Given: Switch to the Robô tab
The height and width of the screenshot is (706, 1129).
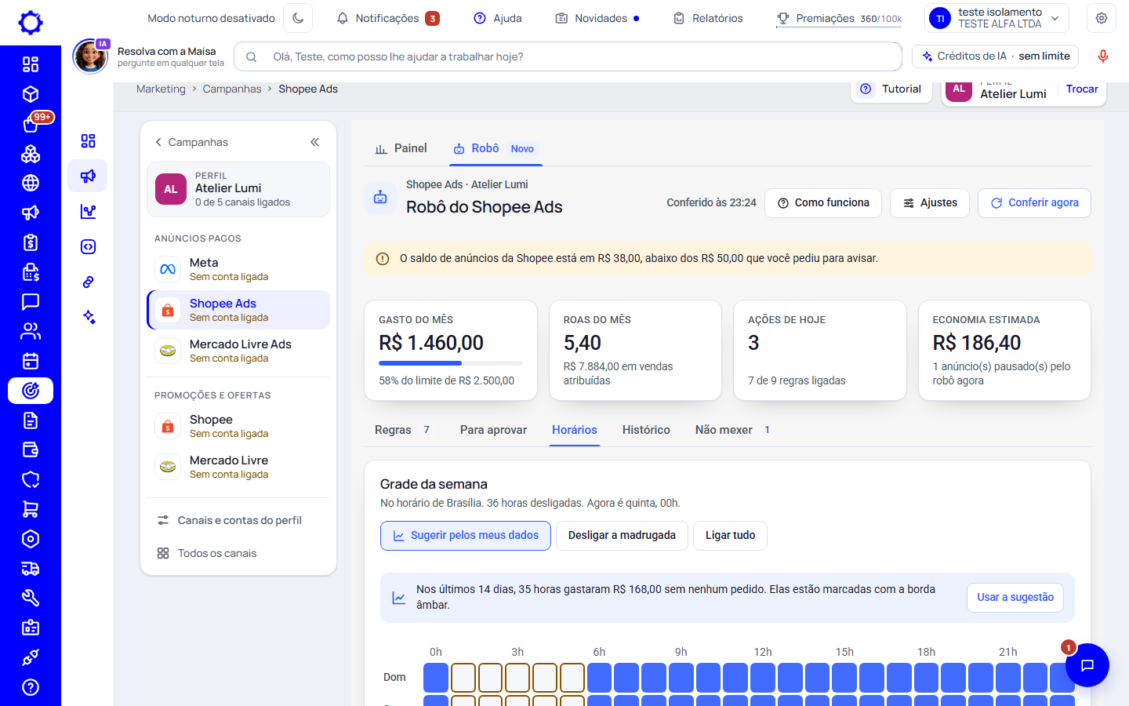Looking at the screenshot, I should (495, 148).
